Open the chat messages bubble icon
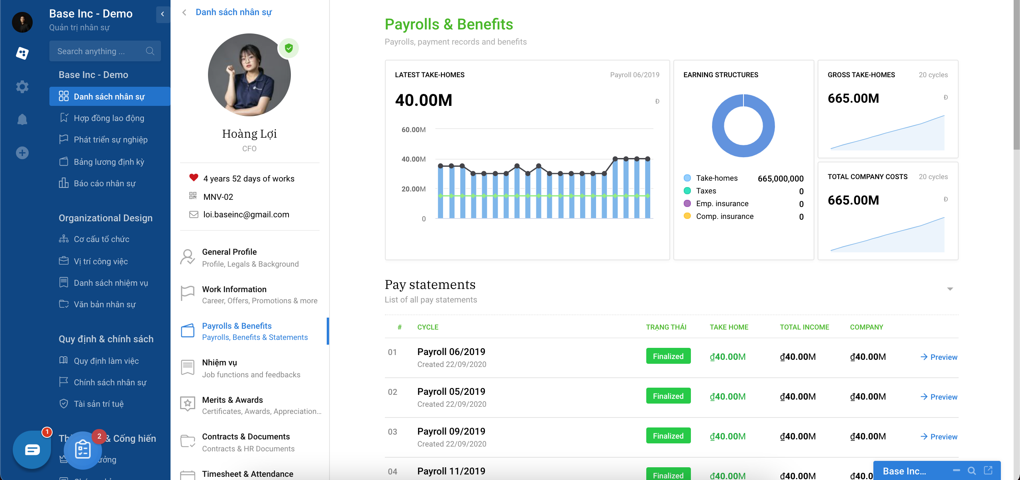Viewport: 1020px width, 480px height. [32, 450]
